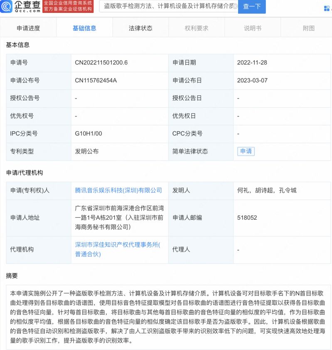Viewport: 332px width, 350px height.
Task: Open 深圳市深佳知识产权代理事务所 agency link
Action: pos(118,249)
